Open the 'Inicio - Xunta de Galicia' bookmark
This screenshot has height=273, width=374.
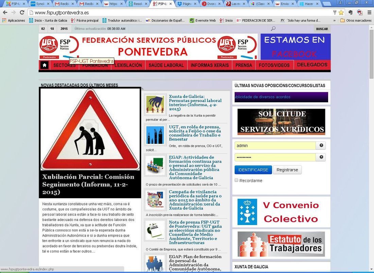pos(48,20)
